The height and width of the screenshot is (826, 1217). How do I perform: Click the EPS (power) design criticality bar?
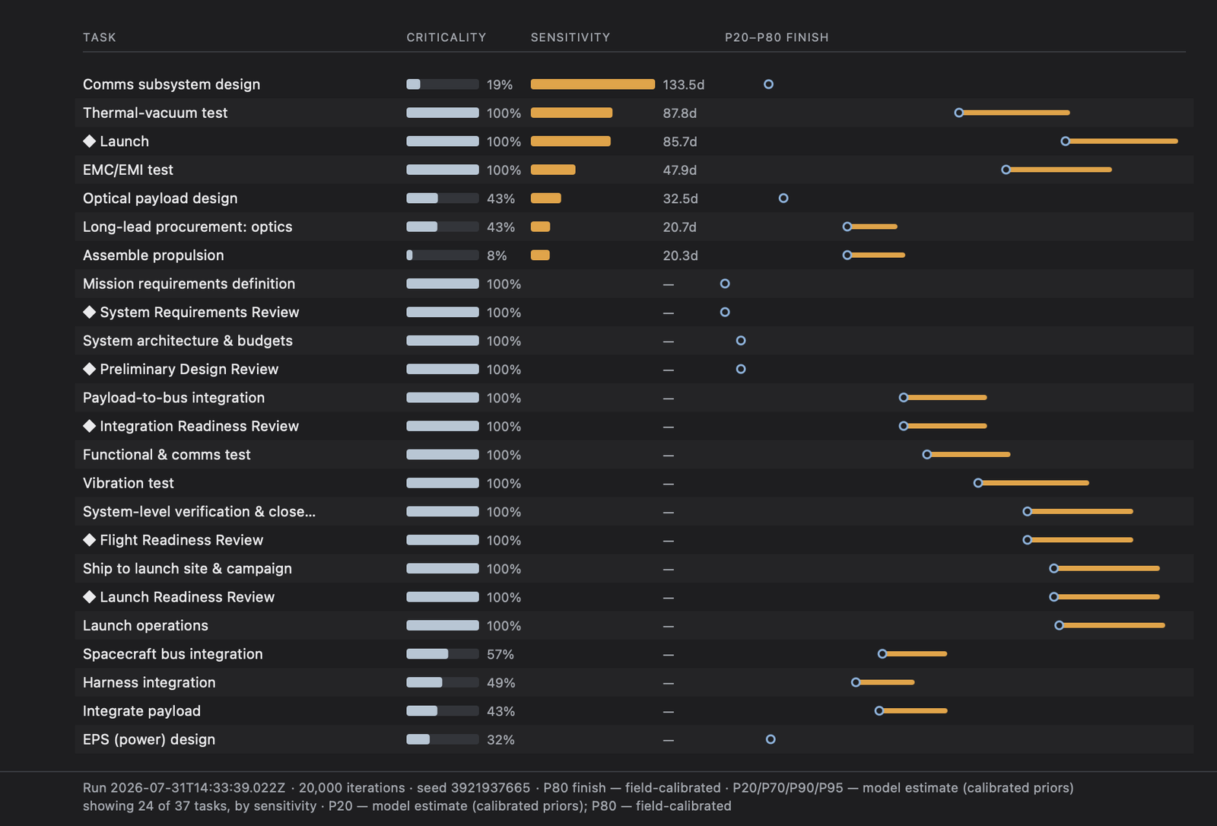click(443, 739)
